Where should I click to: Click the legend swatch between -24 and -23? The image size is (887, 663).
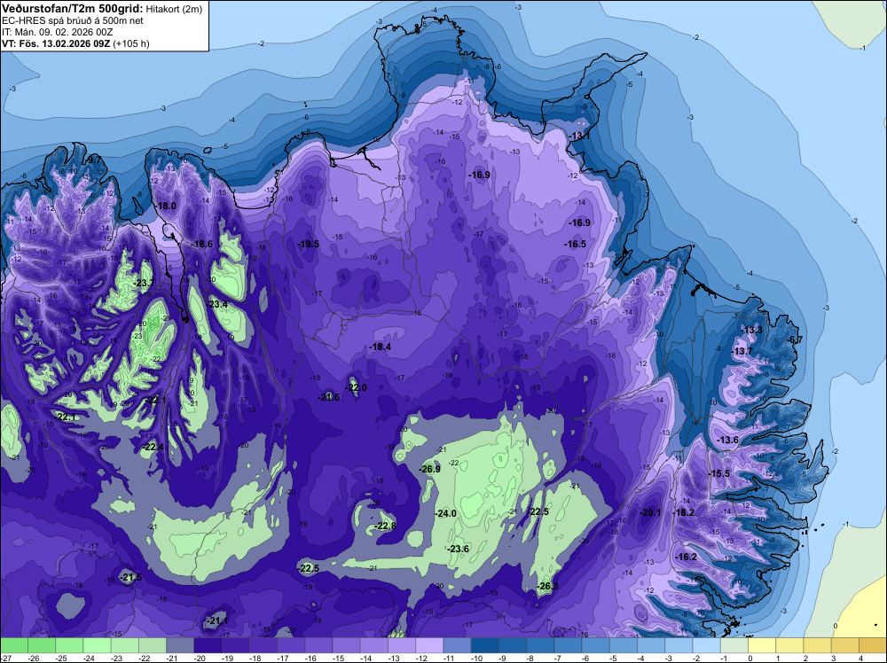click(97, 645)
